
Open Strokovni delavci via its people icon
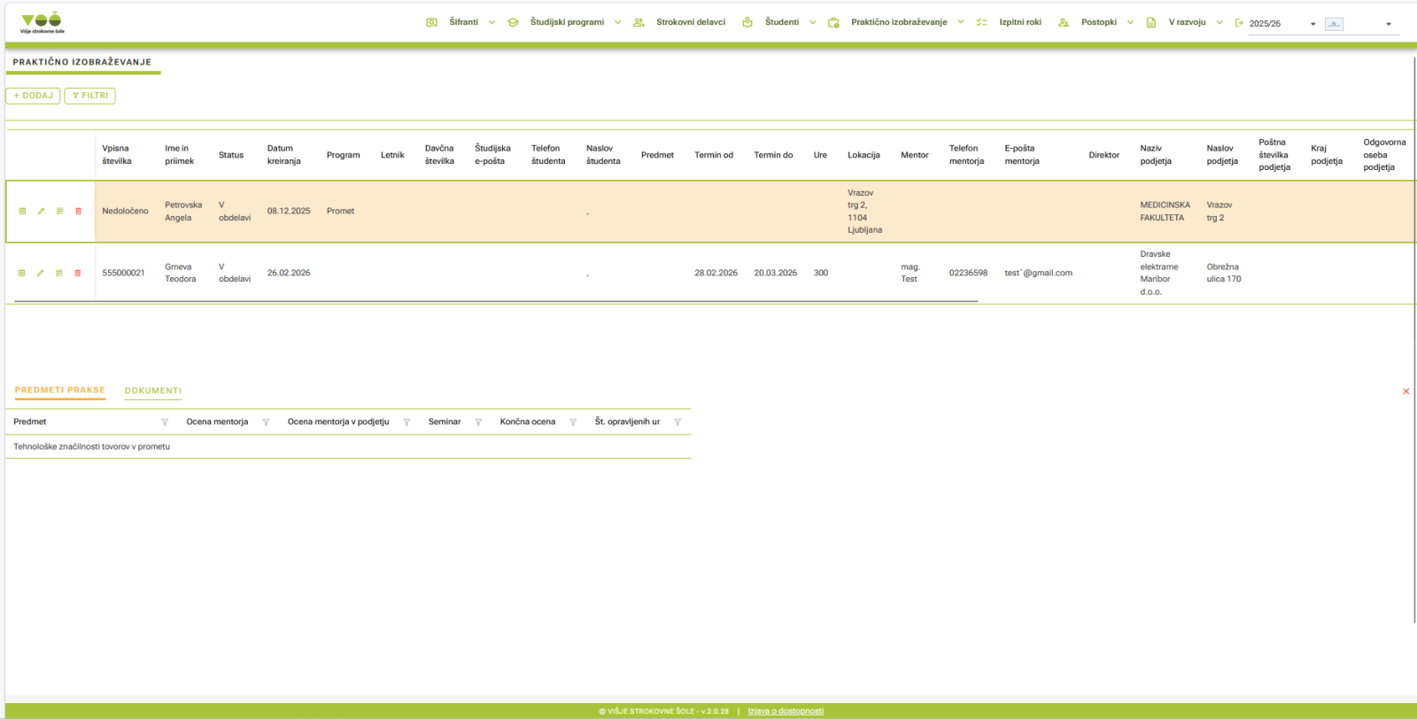[639, 23]
